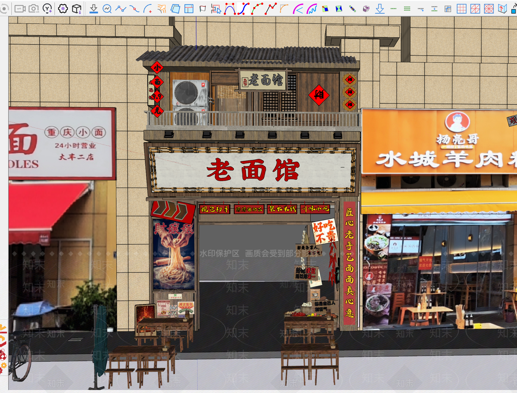Click the magenta arc with blue angle icon
Viewport: 517px width, 393px height.
(x=298, y=9)
